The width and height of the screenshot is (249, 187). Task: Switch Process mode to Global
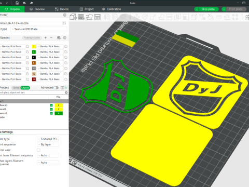tap(16, 88)
